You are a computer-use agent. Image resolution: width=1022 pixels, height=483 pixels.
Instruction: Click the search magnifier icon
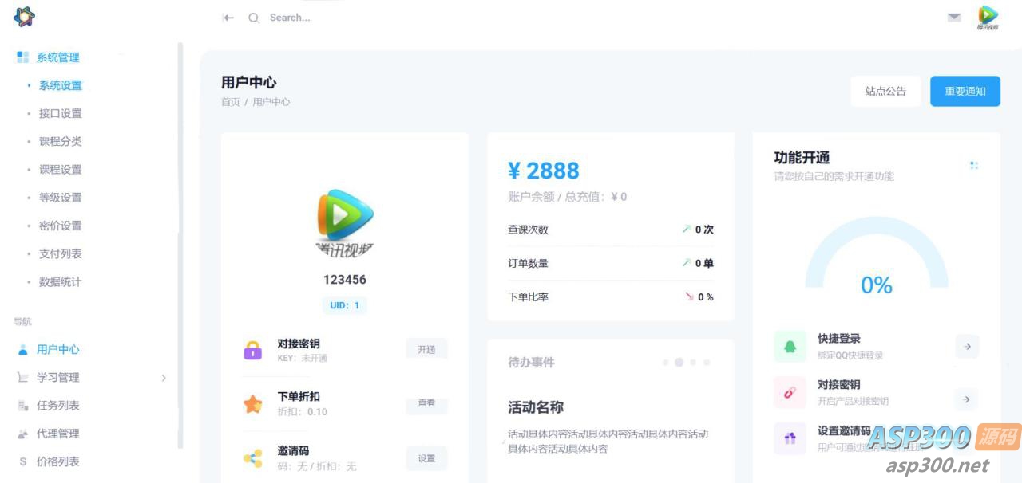[254, 18]
